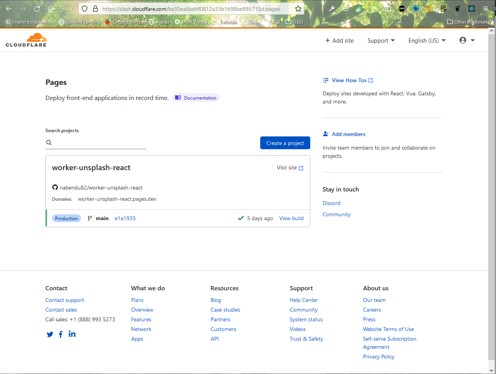496x374 pixels.
Task: Open Trust & Safety footer link
Action: coord(306,339)
